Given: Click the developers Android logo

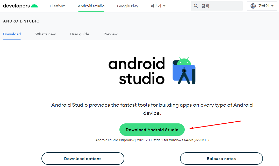Looking at the screenshot, I should tap(20, 6).
